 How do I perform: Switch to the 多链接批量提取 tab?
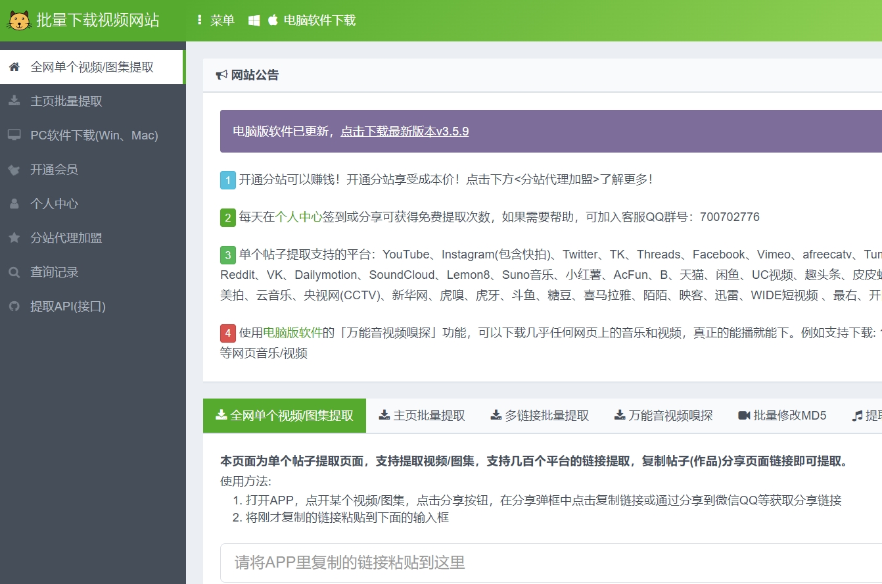click(x=540, y=416)
